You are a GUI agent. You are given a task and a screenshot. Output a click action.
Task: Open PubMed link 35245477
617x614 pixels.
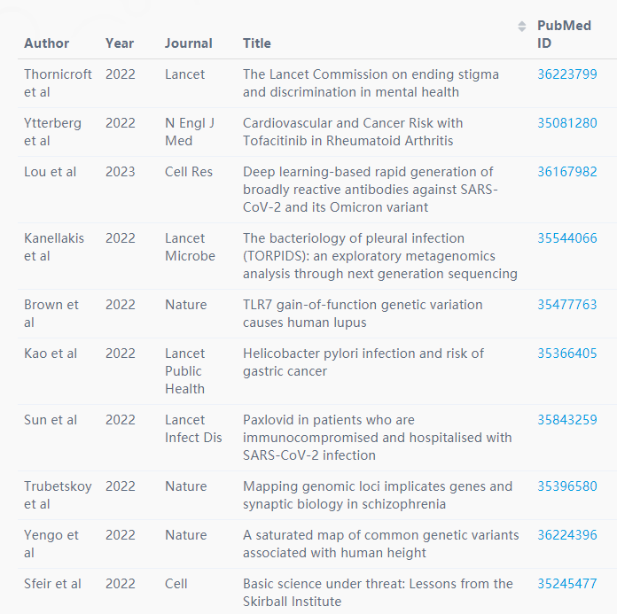point(567,584)
